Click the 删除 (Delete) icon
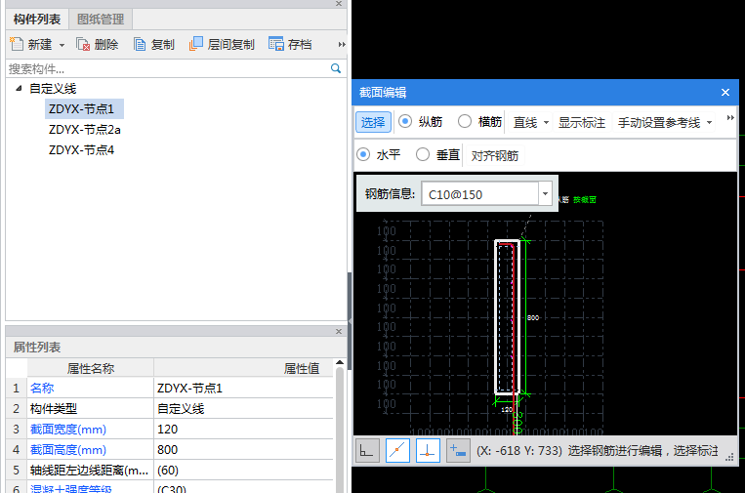This screenshot has width=745, height=493. 83,44
